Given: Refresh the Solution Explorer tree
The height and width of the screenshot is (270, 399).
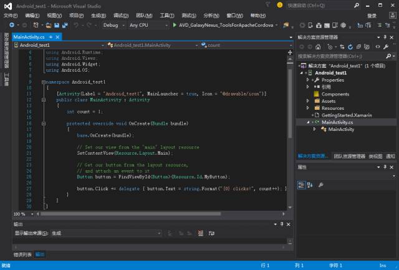Looking at the screenshot, I should [x=350, y=47].
